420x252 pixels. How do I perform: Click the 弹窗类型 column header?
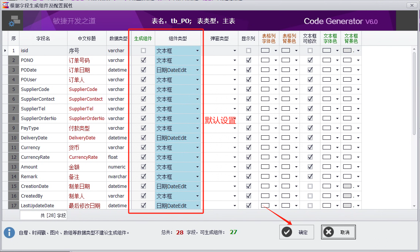pos(220,38)
